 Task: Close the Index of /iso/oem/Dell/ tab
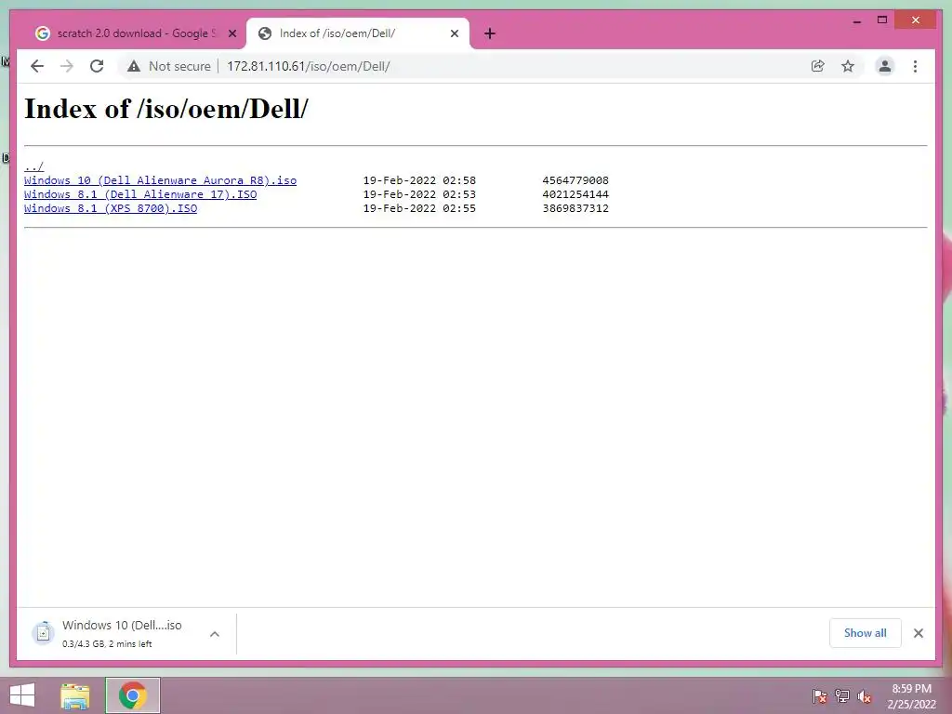(x=454, y=33)
